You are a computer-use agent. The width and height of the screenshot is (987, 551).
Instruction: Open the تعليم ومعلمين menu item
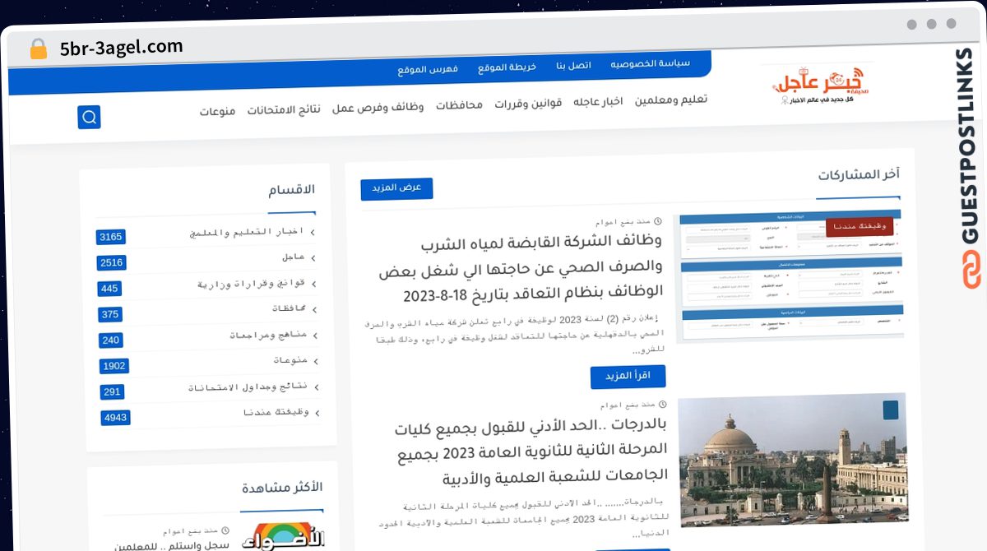(x=671, y=100)
